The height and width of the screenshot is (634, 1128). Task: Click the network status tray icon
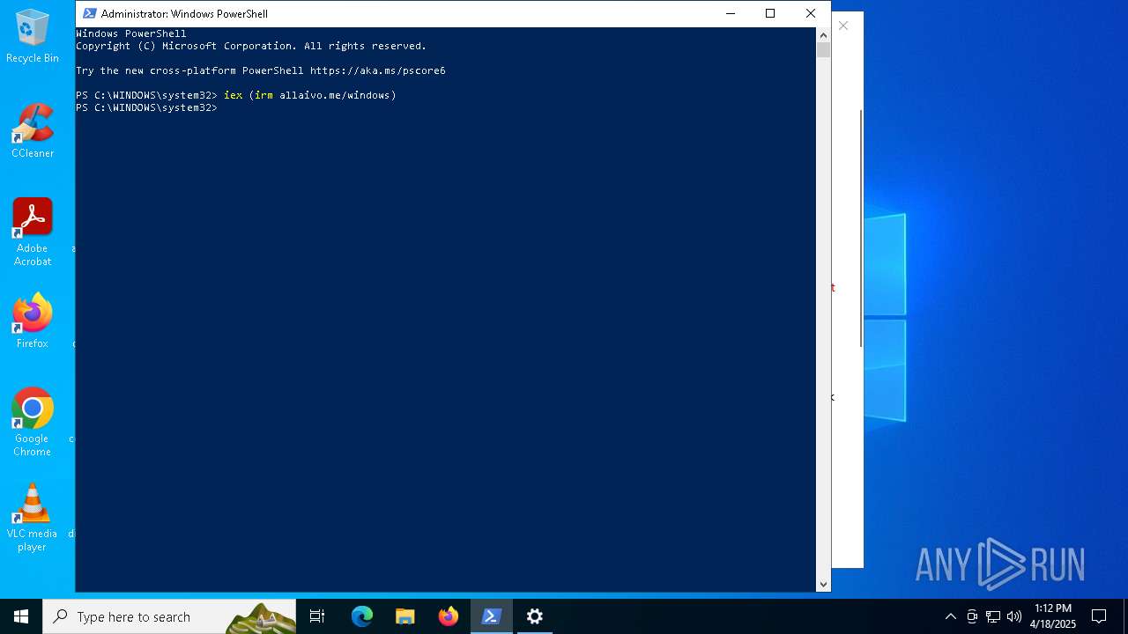[993, 616]
